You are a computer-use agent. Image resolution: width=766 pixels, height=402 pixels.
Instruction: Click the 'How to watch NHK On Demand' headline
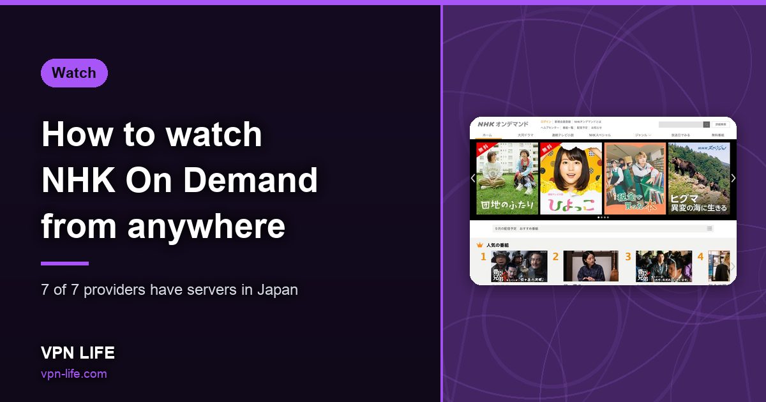(x=179, y=180)
